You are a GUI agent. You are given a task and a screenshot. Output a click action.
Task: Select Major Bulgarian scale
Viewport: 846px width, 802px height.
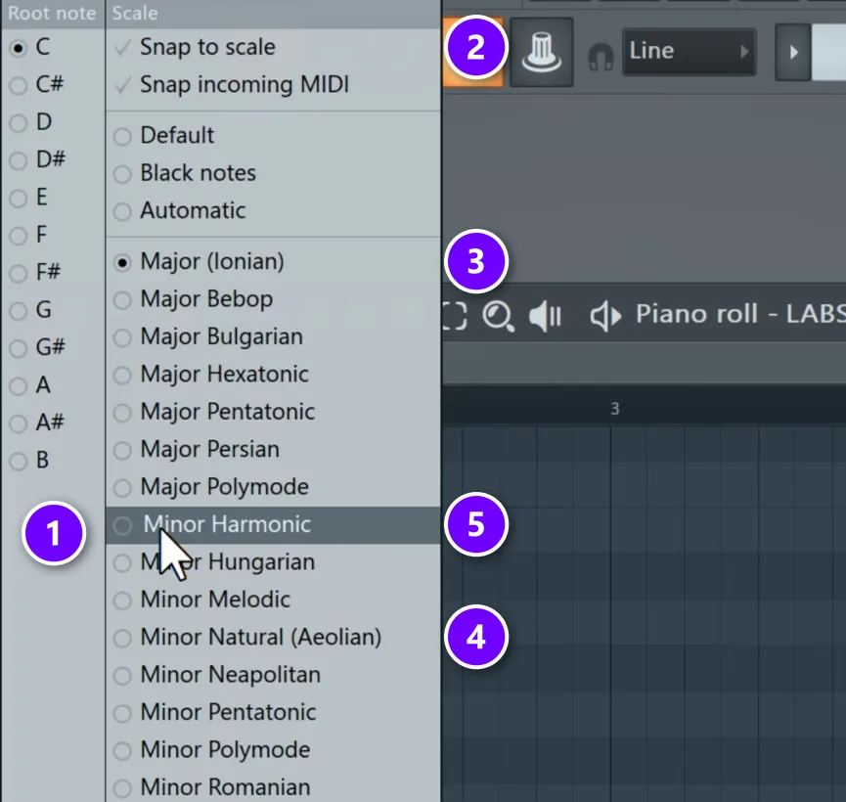[273, 336]
